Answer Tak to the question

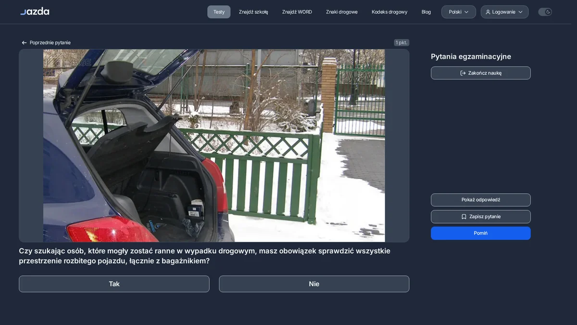coord(114,284)
